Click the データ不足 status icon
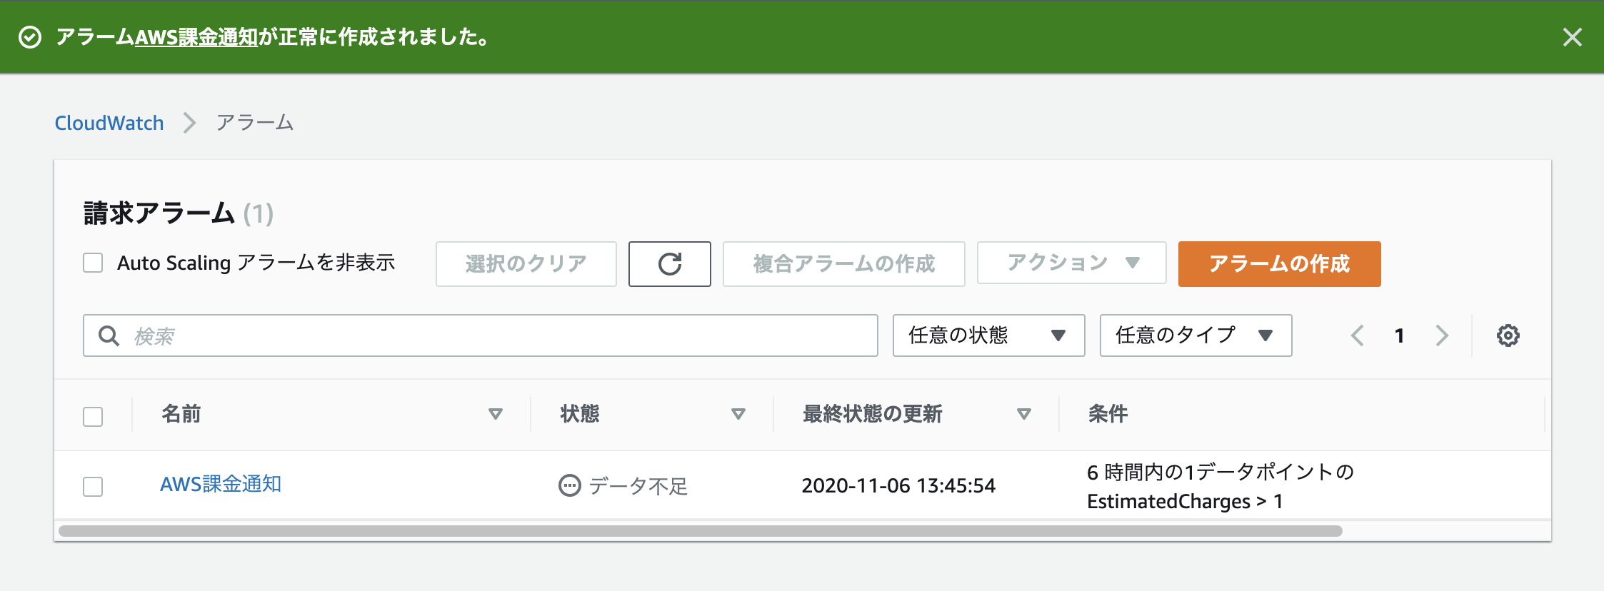 click(x=569, y=486)
